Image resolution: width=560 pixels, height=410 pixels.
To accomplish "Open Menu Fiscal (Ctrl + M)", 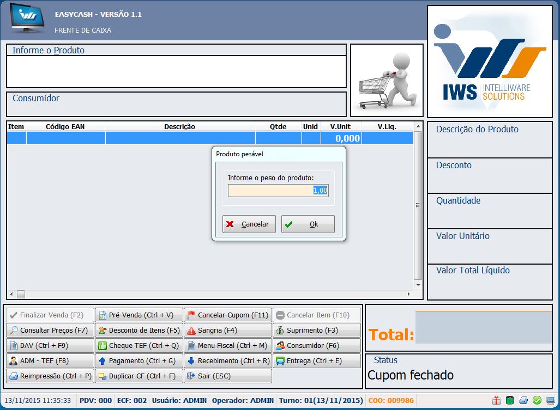I will tap(227, 346).
